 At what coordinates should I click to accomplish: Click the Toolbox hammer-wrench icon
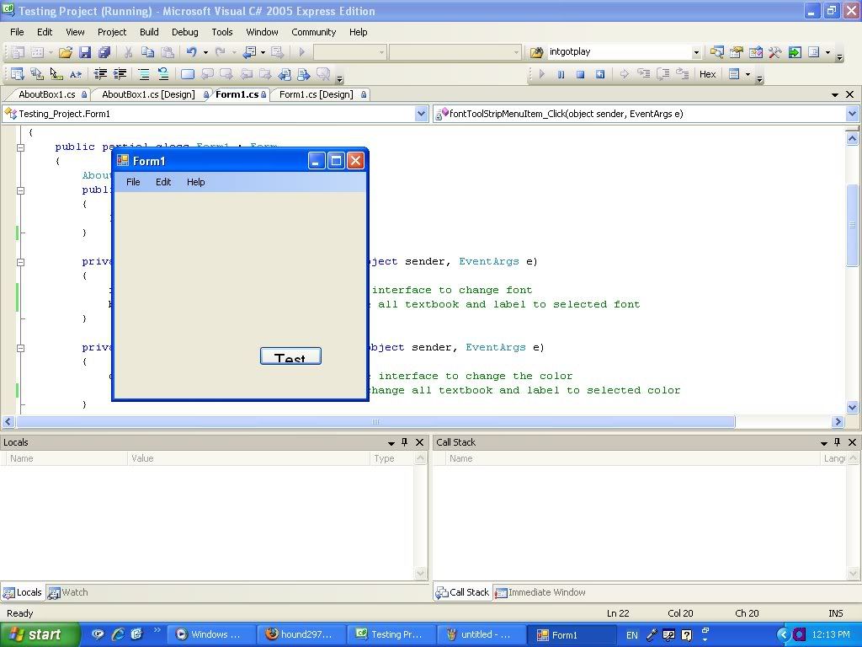point(774,52)
